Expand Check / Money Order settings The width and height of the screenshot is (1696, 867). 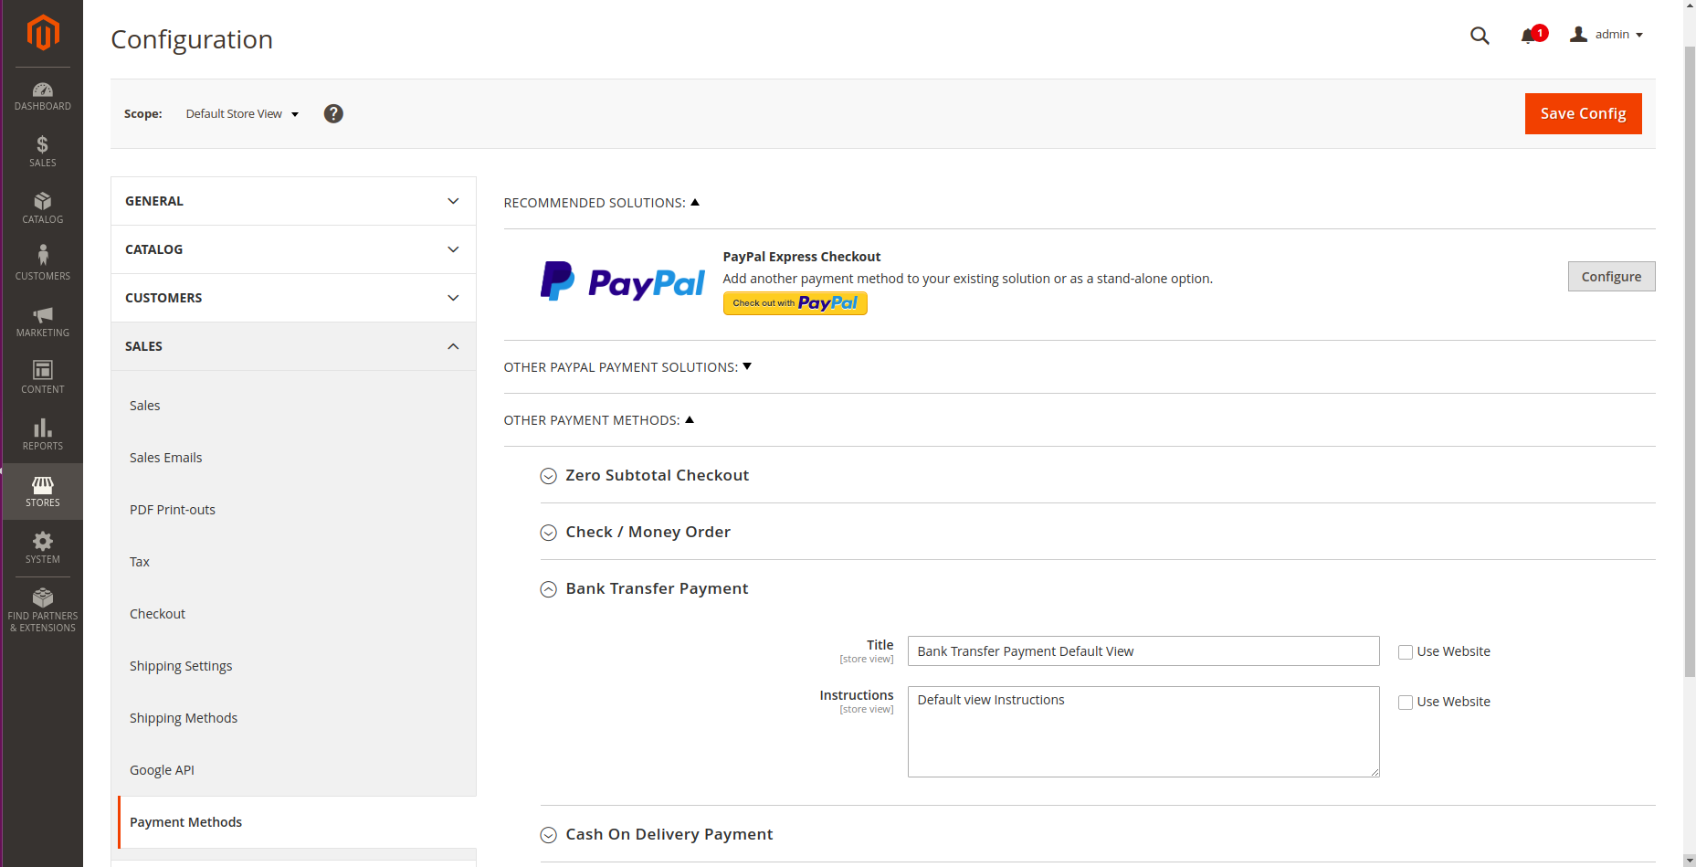pos(636,532)
